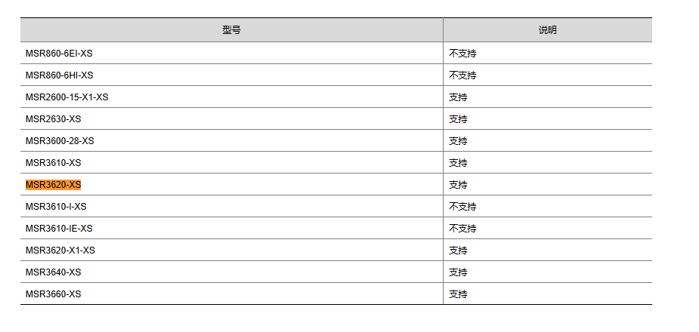The height and width of the screenshot is (332, 699).
Task: Select the 支持 cell in the MSR3620-XS row
Action: click(458, 185)
